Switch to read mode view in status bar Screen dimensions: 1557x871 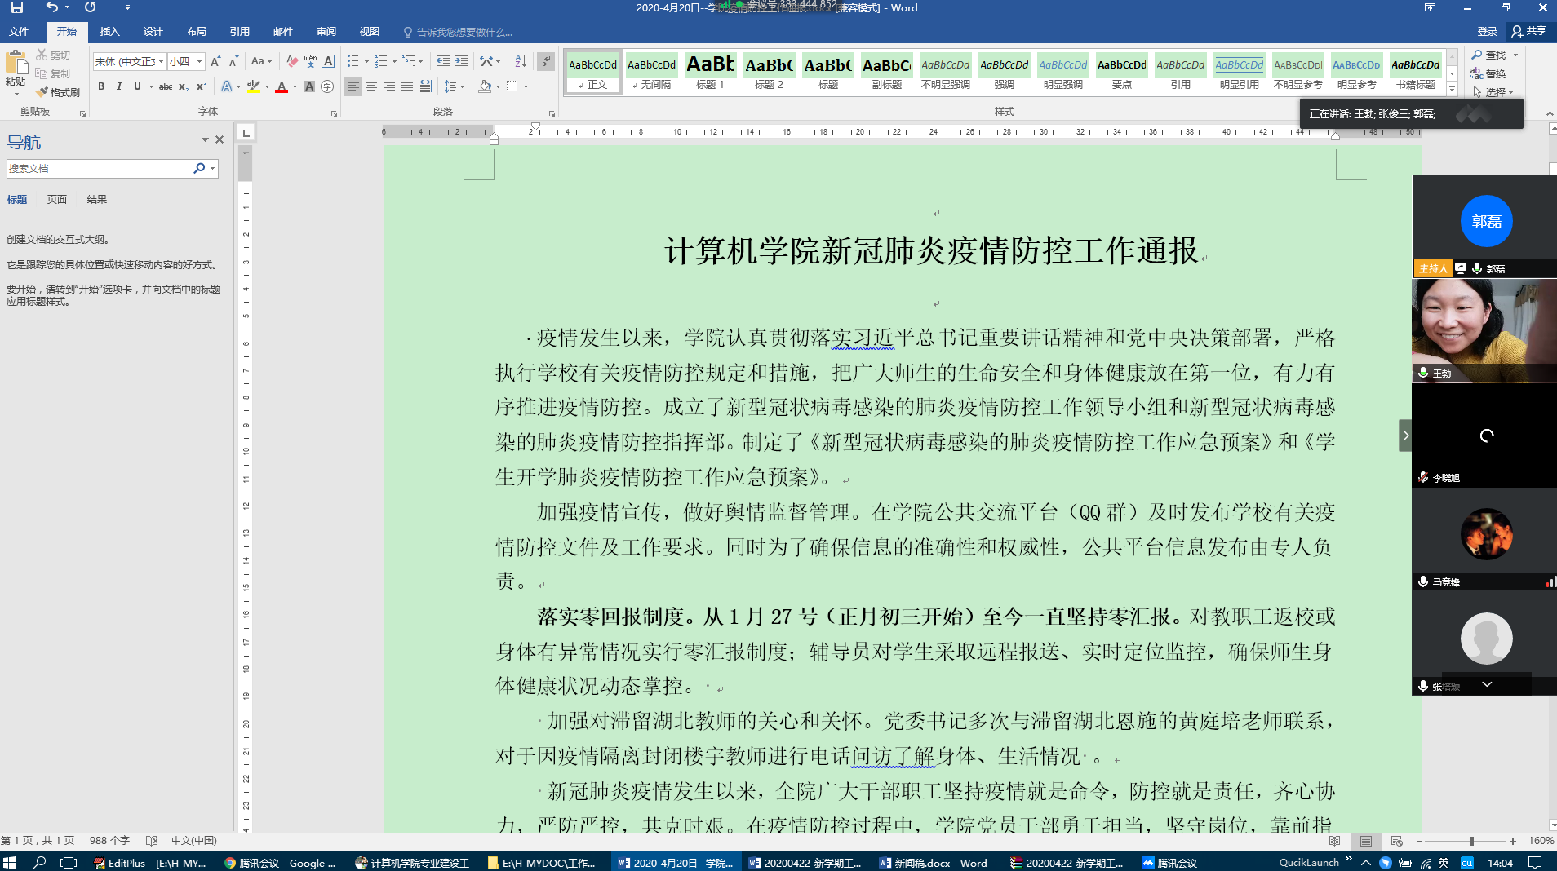coord(1335,841)
